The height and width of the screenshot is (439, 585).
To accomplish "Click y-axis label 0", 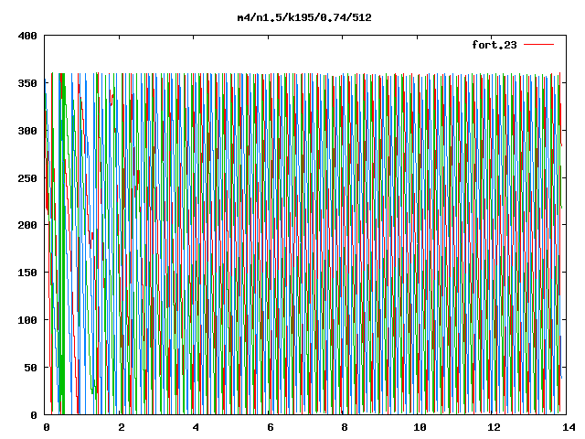I will 34,414.
